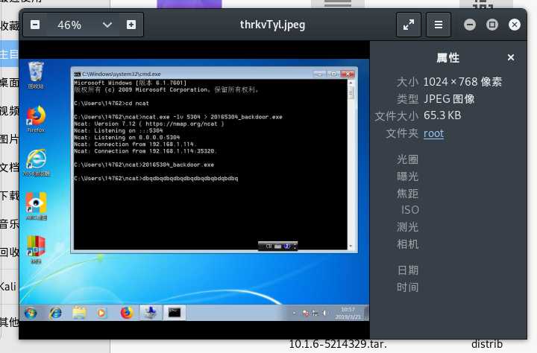Click the JPEG 图像 type value
Viewport: 537px width, 353px height.
pos(449,99)
